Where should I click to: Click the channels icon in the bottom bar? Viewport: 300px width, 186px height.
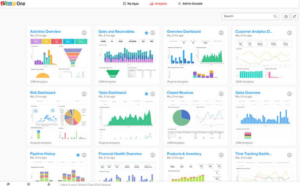[28, 184]
